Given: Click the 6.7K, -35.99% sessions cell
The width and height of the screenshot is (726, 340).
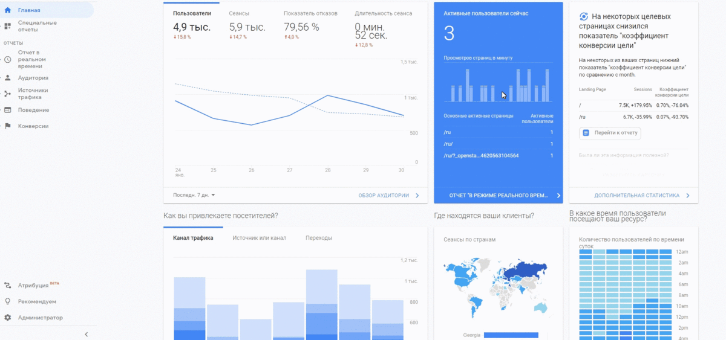Looking at the screenshot, I should coord(638,117).
